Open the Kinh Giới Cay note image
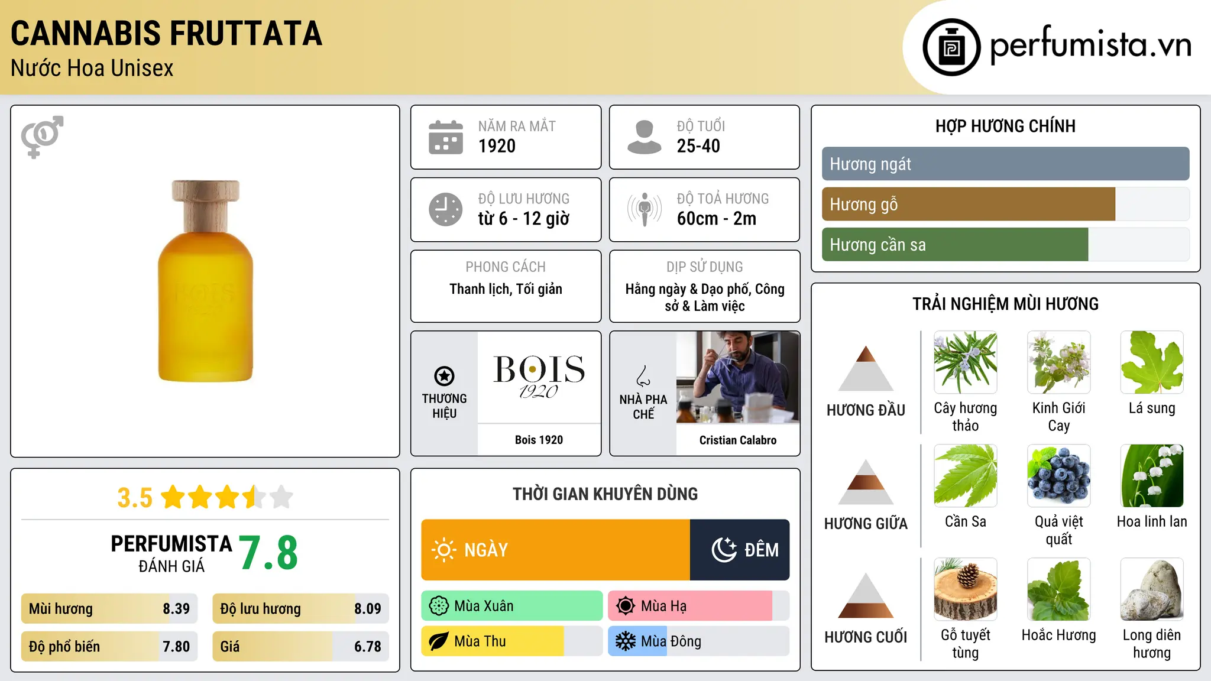The image size is (1211, 681). pos(1059,362)
